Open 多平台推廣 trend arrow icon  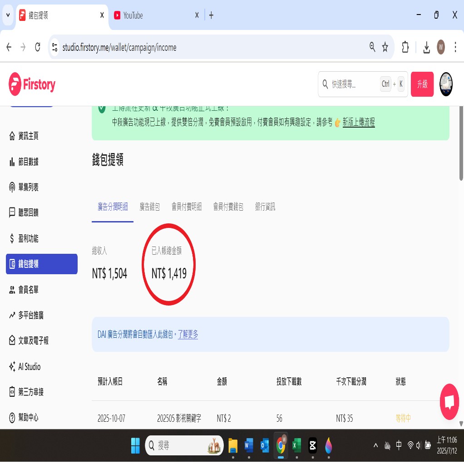coord(12,315)
